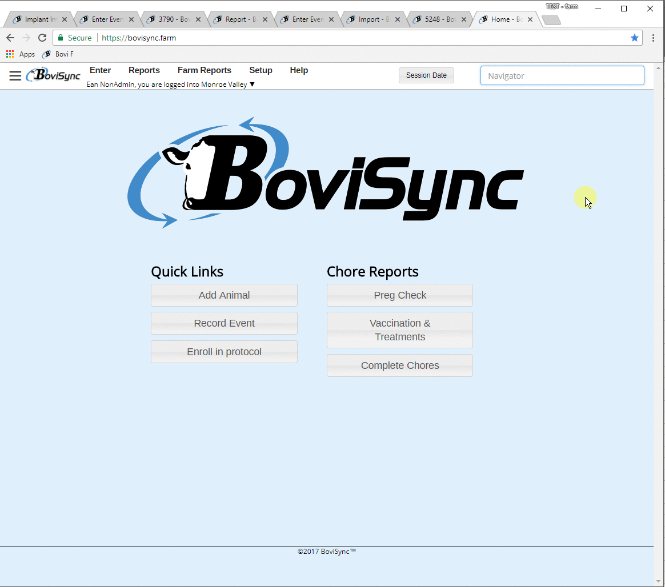665x587 pixels.
Task: Maximize the browser window
Action: point(624,9)
